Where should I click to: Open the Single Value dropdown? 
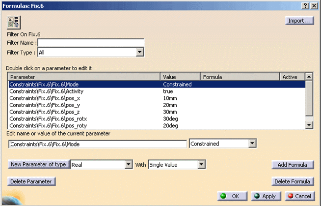click(x=200, y=165)
